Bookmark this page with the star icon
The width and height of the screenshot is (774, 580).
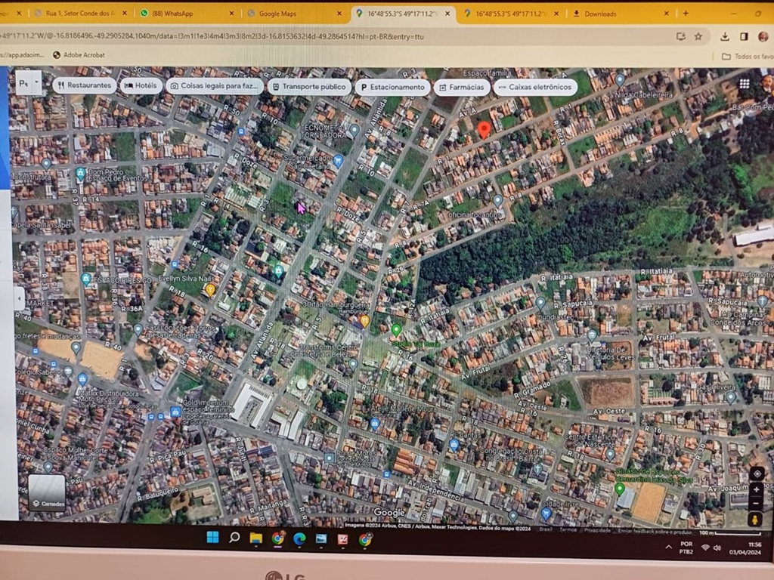(698, 36)
